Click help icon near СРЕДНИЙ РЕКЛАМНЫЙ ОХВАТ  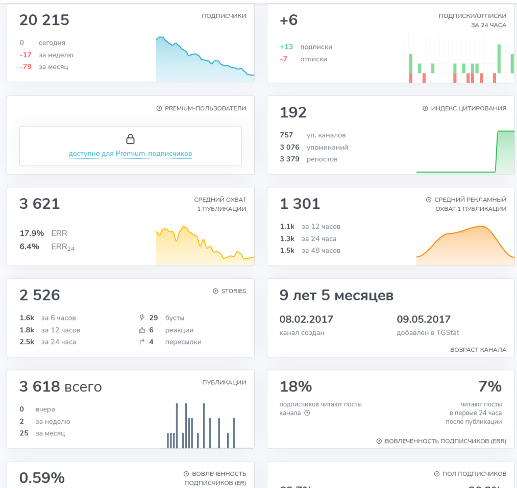point(429,200)
